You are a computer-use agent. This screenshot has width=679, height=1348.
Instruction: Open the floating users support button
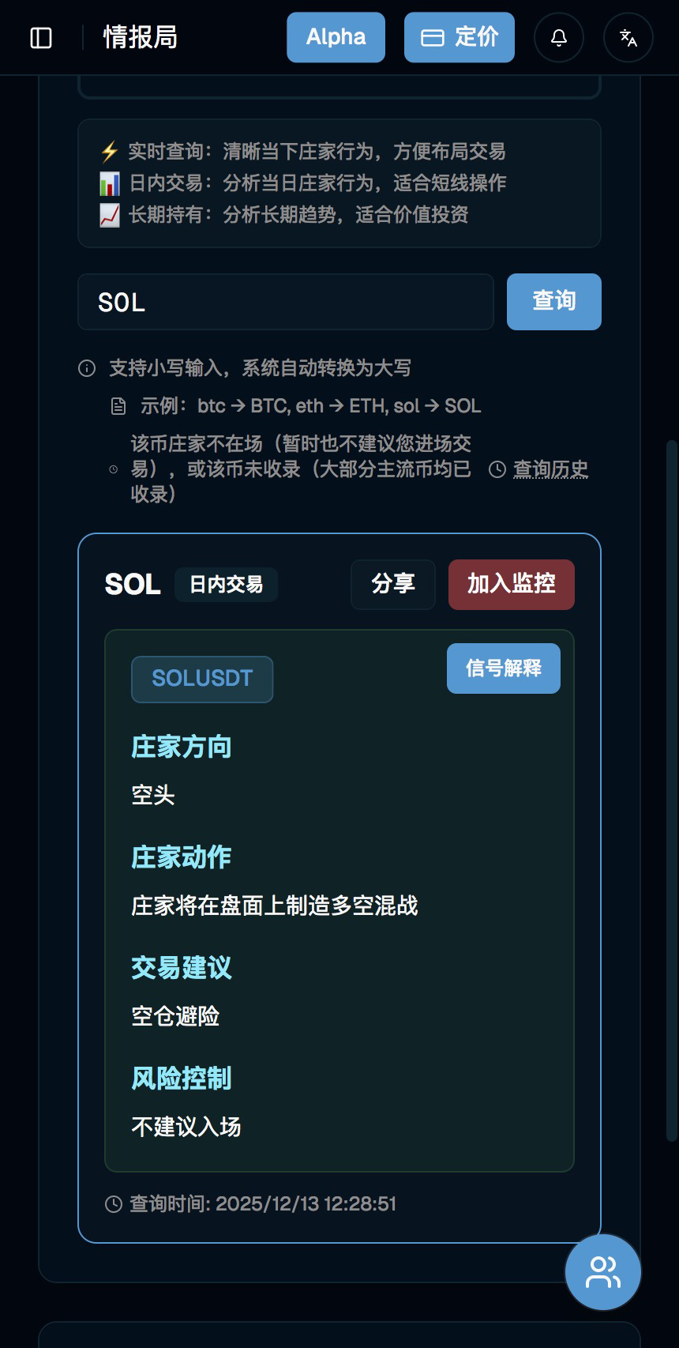603,1272
